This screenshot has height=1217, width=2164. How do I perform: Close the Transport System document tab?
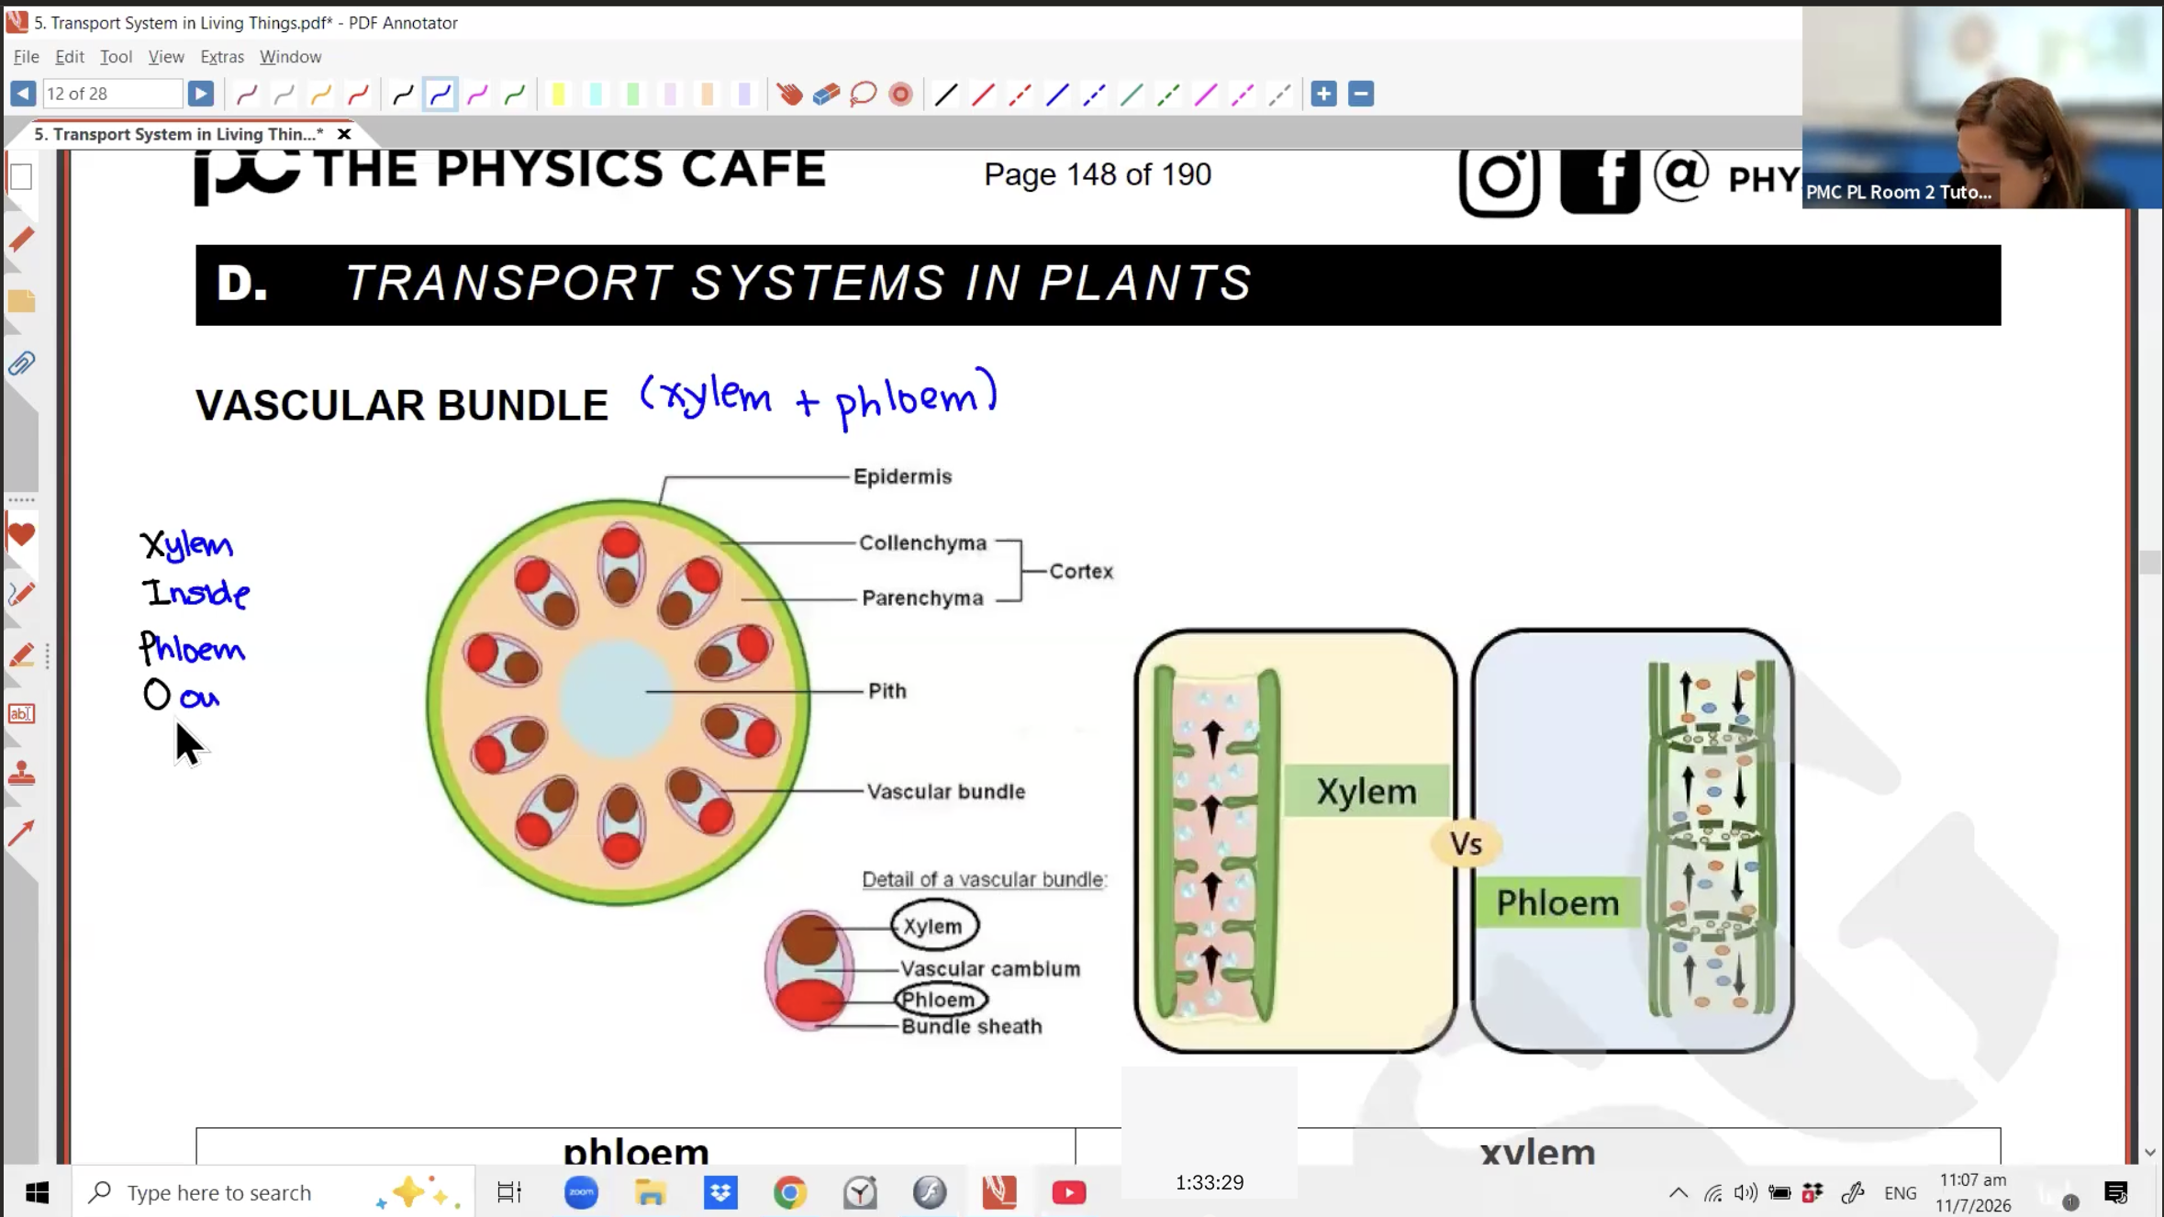click(344, 134)
